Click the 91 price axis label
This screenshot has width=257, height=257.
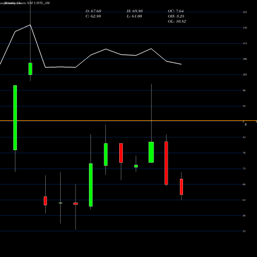(244, 106)
